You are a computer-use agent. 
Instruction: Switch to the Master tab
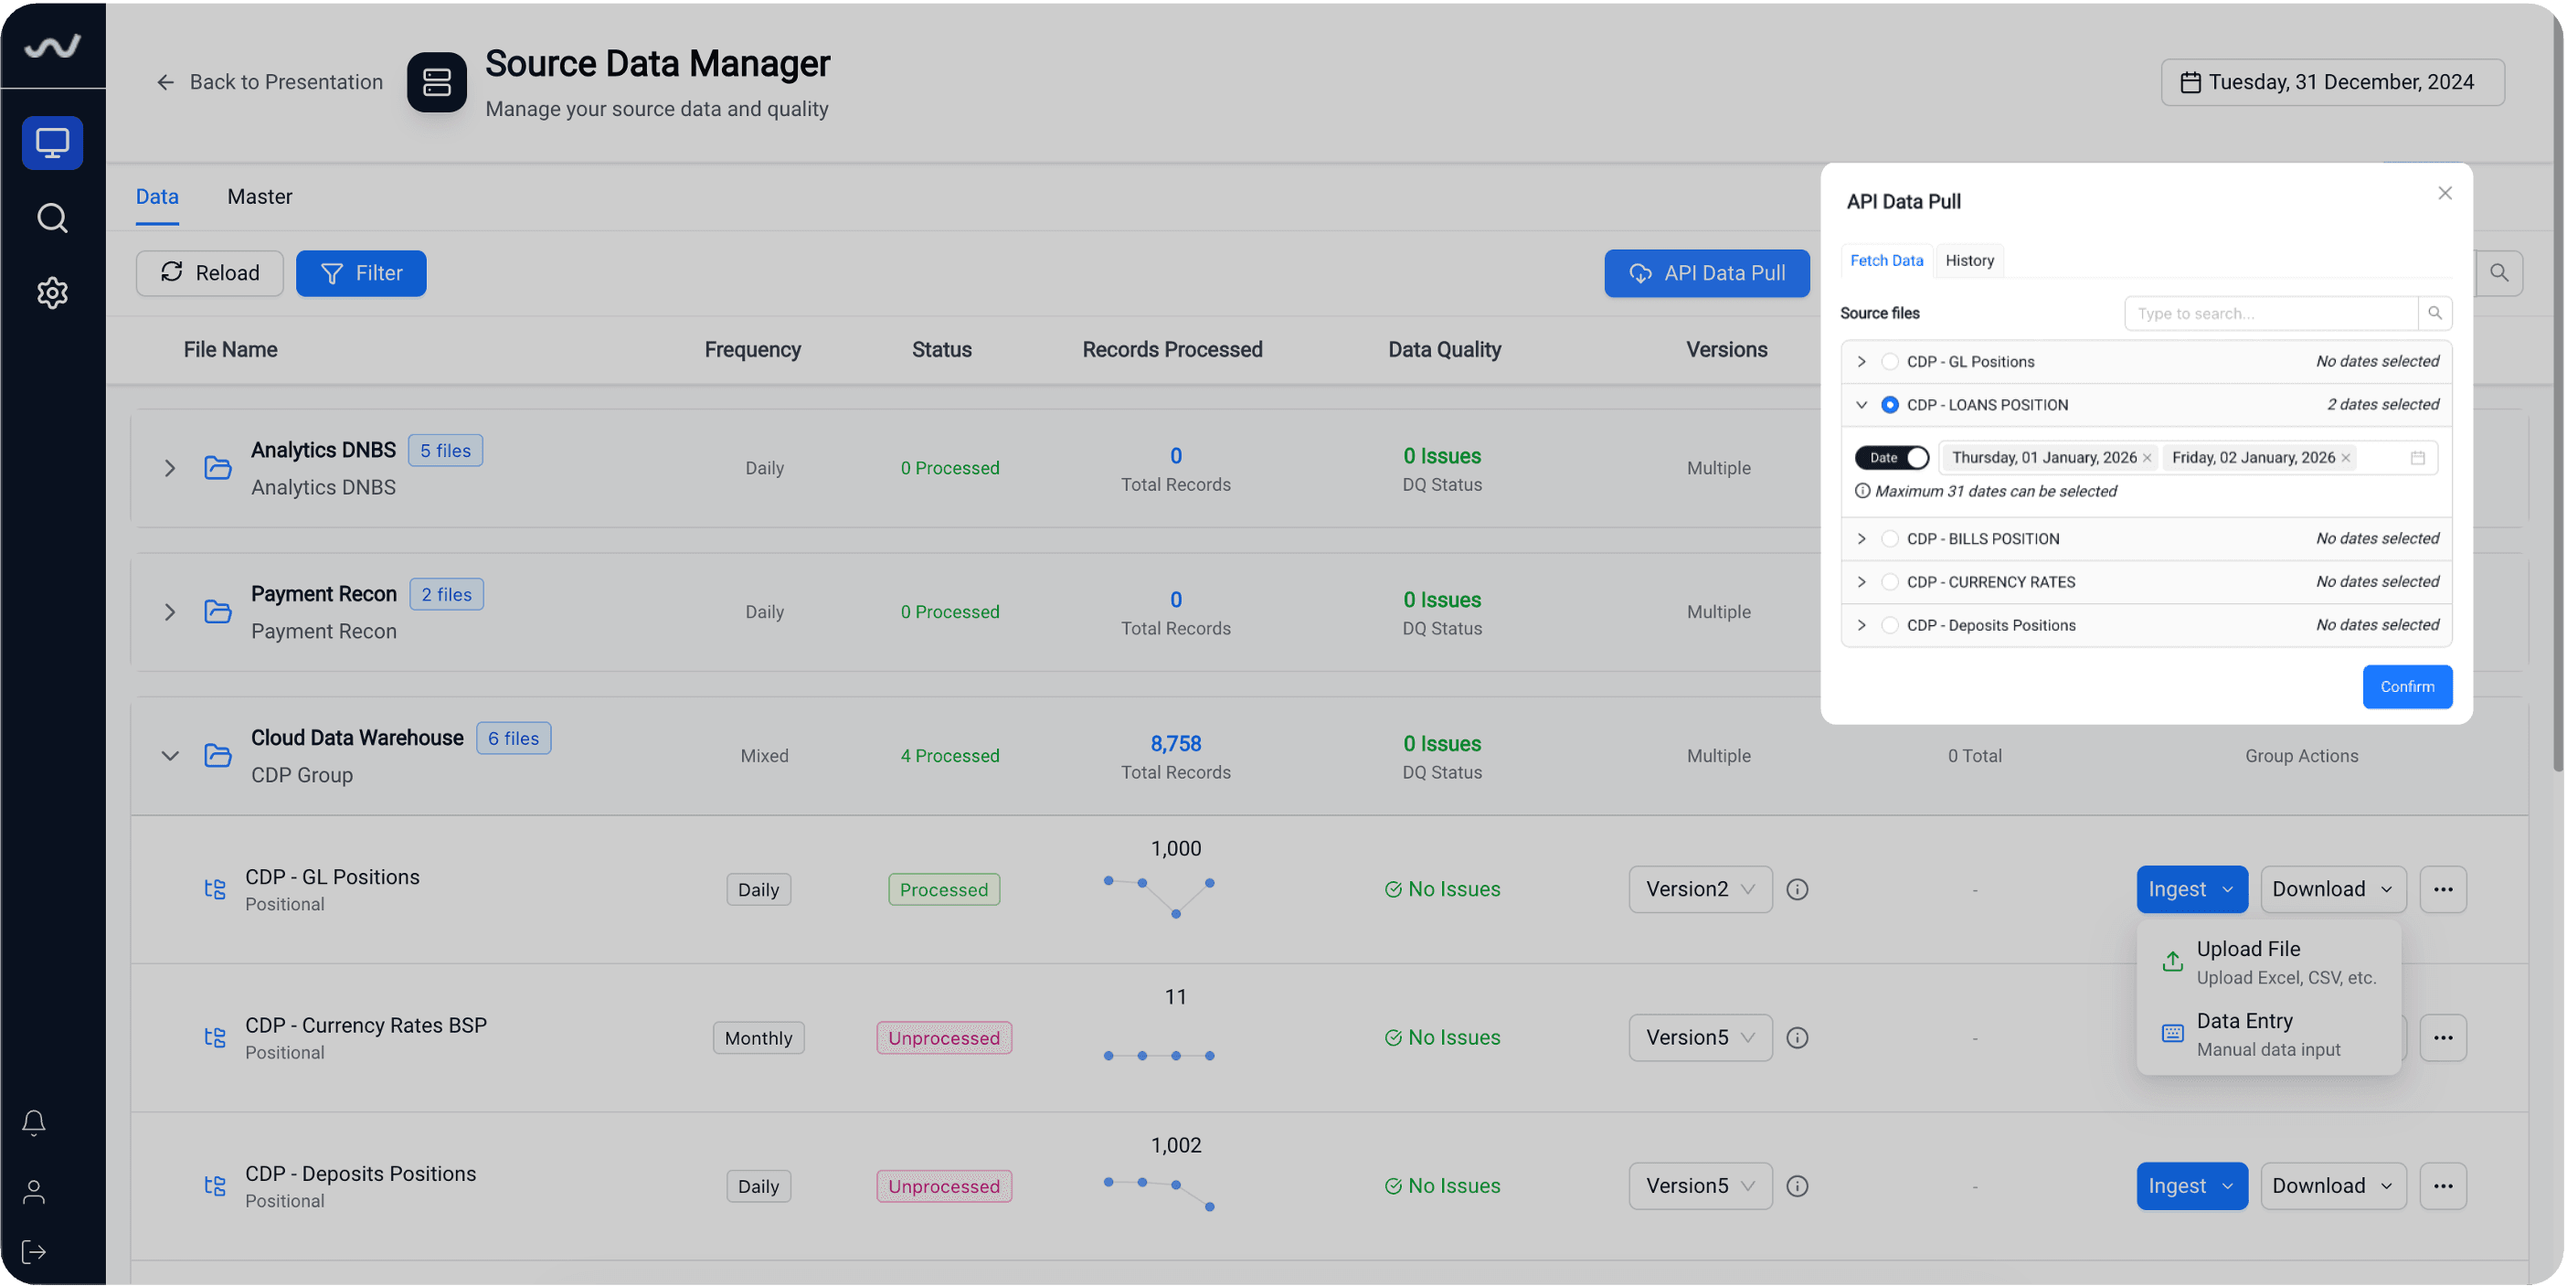[260, 197]
